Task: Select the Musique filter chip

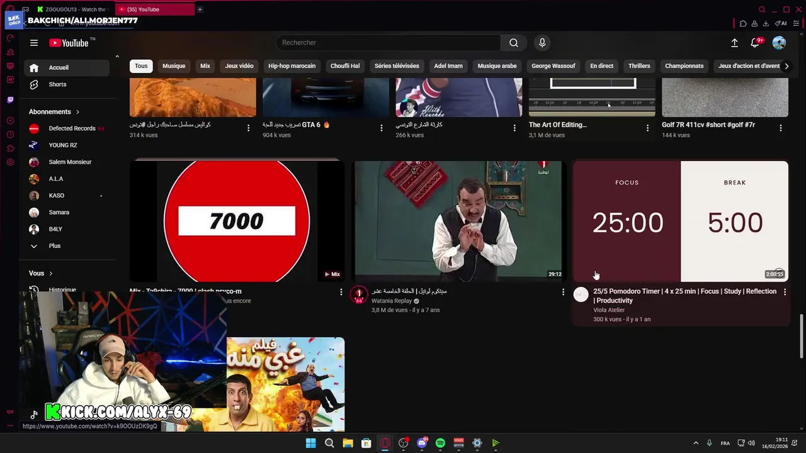Action: click(x=174, y=66)
